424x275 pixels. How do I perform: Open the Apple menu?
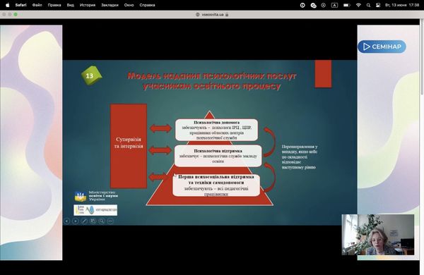(x=8, y=5)
